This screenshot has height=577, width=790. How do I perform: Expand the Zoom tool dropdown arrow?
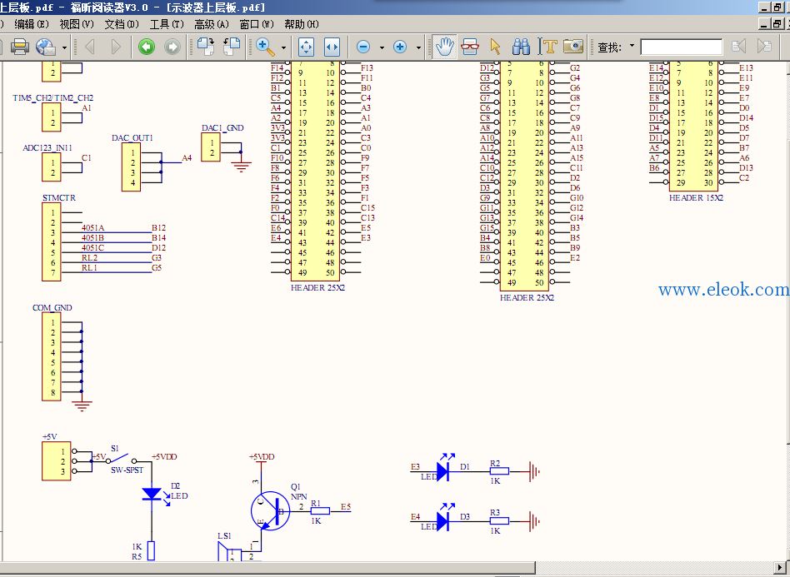pyautogui.click(x=283, y=47)
